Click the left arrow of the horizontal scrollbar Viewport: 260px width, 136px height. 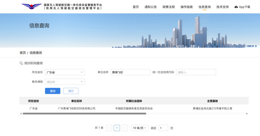(21, 114)
